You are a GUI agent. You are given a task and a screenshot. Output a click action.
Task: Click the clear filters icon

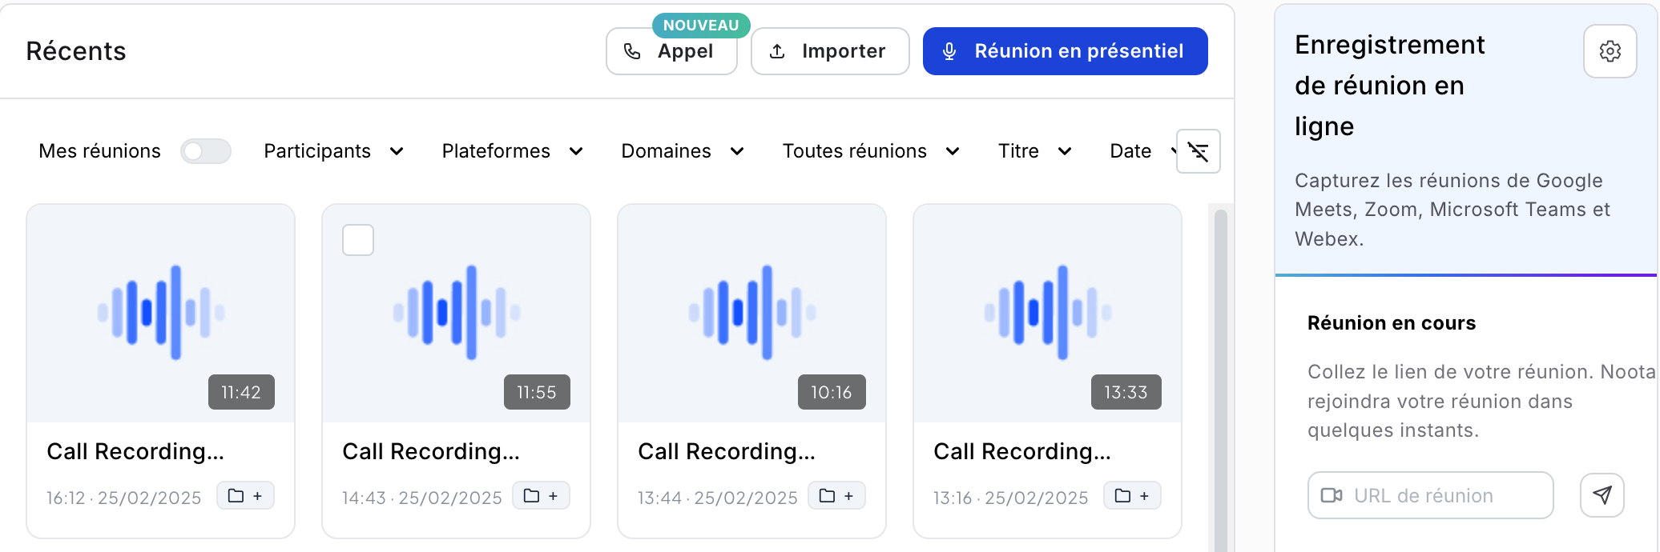[1198, 151]
